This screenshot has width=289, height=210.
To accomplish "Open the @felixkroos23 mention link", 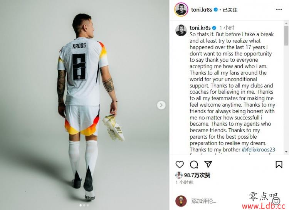I will (x=259, y=150).
